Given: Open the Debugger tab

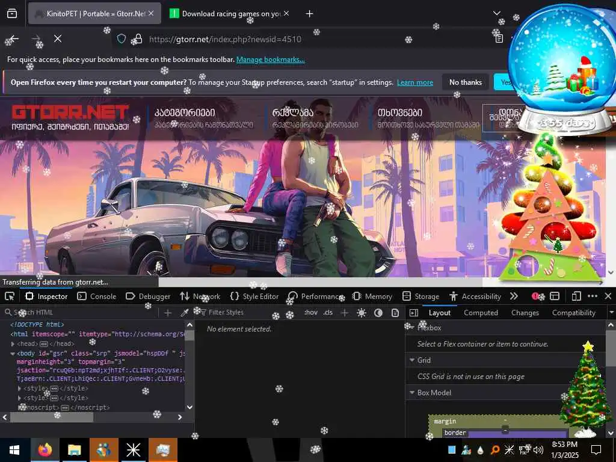Looking at the screenshot, I should [x=148, y=296].
